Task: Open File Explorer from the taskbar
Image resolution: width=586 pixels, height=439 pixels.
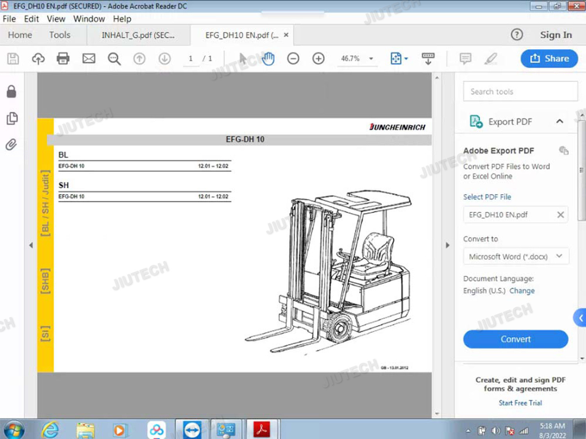Action: pyautogui.click(x=86, y=430)
